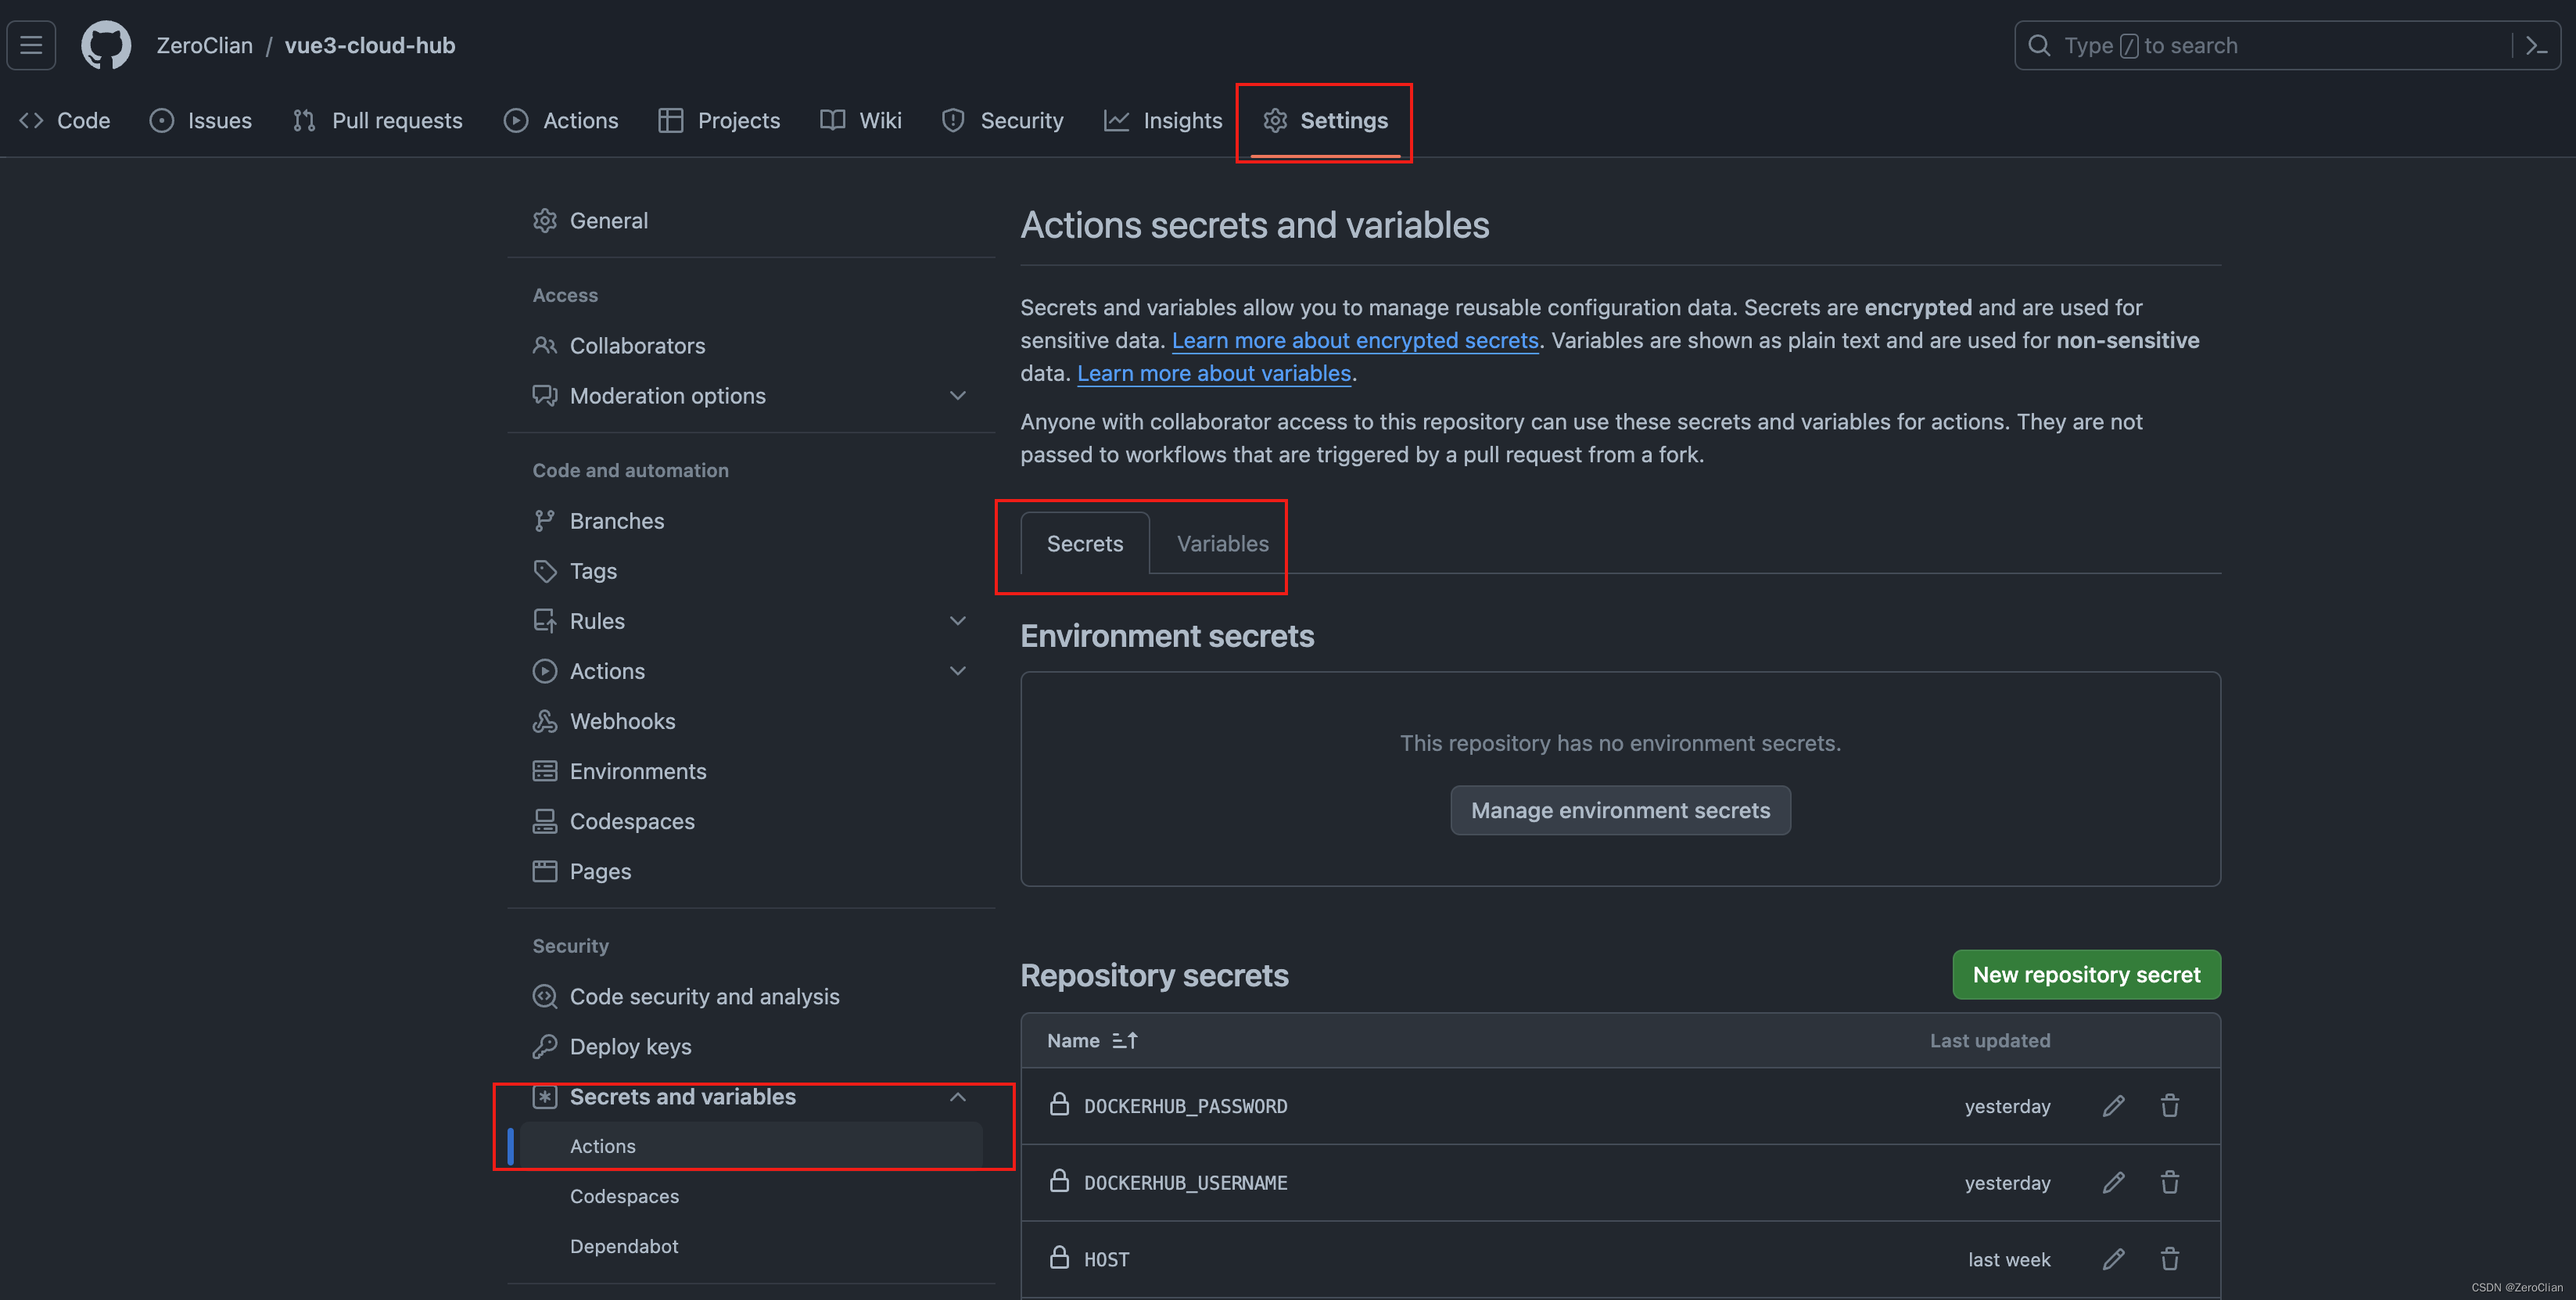Click the search input field at top
Screen dimensions: 2576x1300
click(x=2259, y=45)
